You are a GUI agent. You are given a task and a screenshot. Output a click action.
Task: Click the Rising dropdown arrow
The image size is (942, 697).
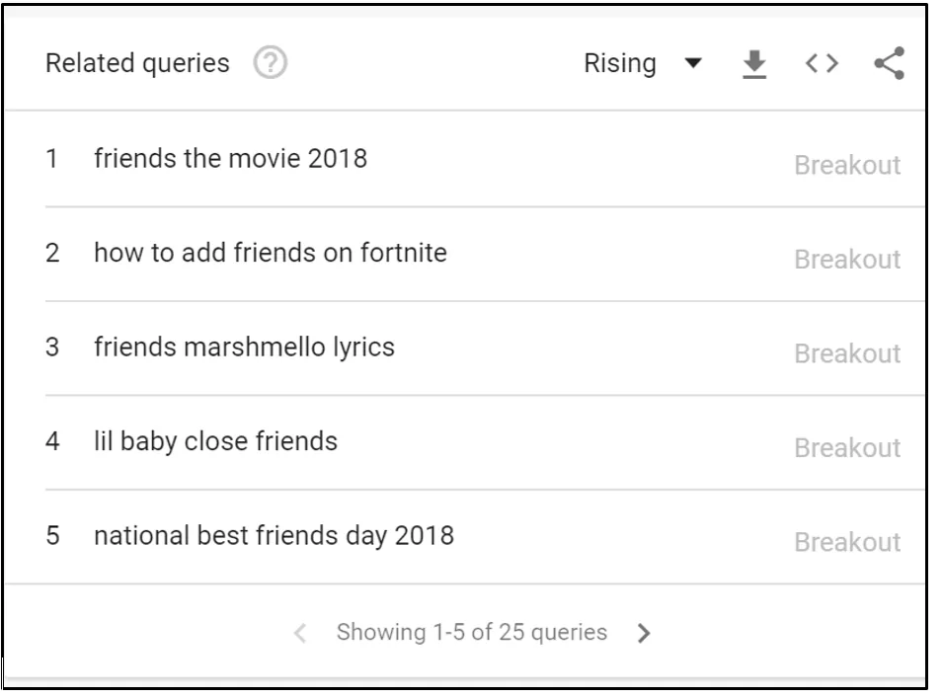point(694,61)
